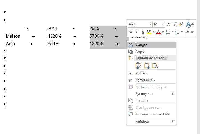Click the Bold (G) button in mini toolbar
Screen dimensions: 200x134
(x=131, y=32)
